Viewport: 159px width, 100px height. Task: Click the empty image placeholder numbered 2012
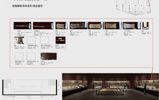44,40
